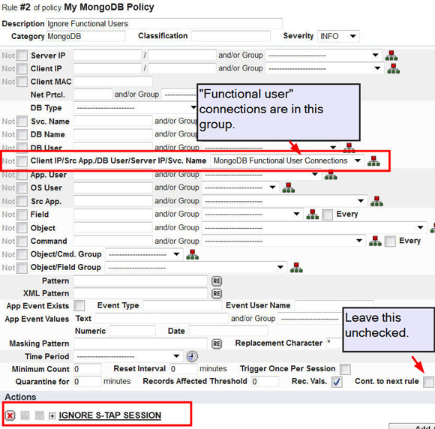Viewport: 435px width, 429px height.
Task: Open the Time Period dropdown
Action: tap(128, 356)
